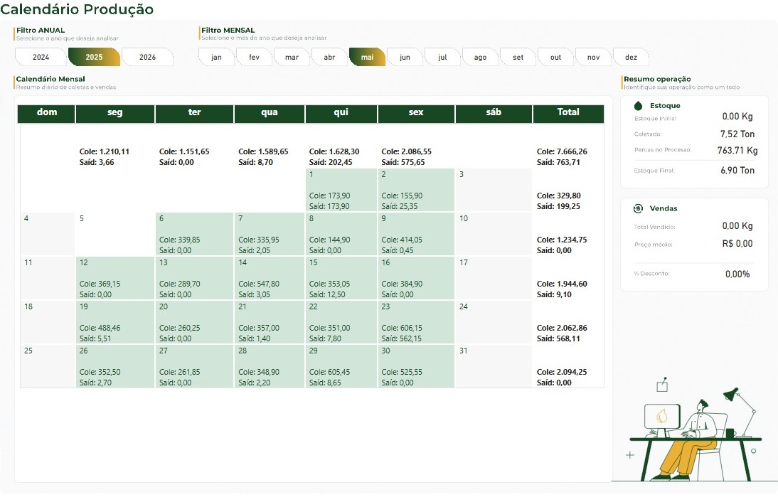Switch to out month
Image resolution: width=778 pixels, height=502 pixels.
555,57
